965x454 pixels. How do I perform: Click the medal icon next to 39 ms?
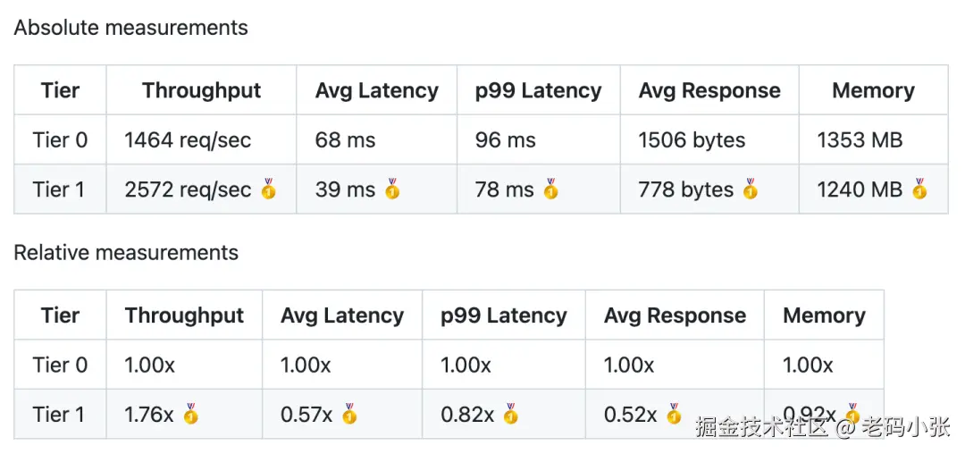click(x=392, y=189)
